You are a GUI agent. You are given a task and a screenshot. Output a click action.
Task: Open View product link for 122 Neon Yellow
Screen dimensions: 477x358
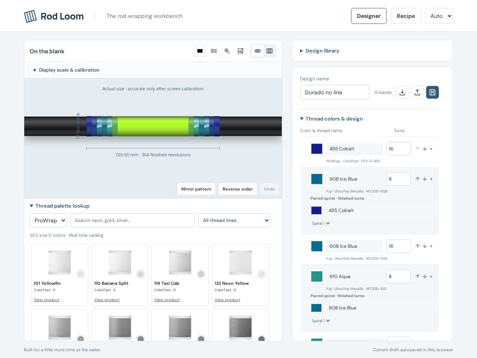[227, 300]
